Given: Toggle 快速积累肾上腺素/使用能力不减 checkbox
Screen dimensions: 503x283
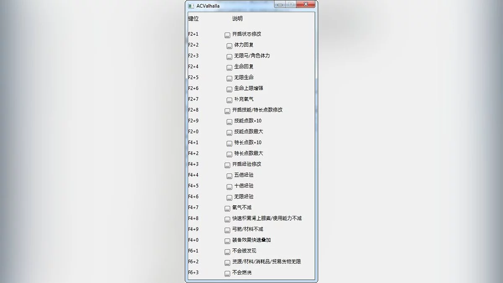Looking at the screenshot, I should (x=227, y=220).
